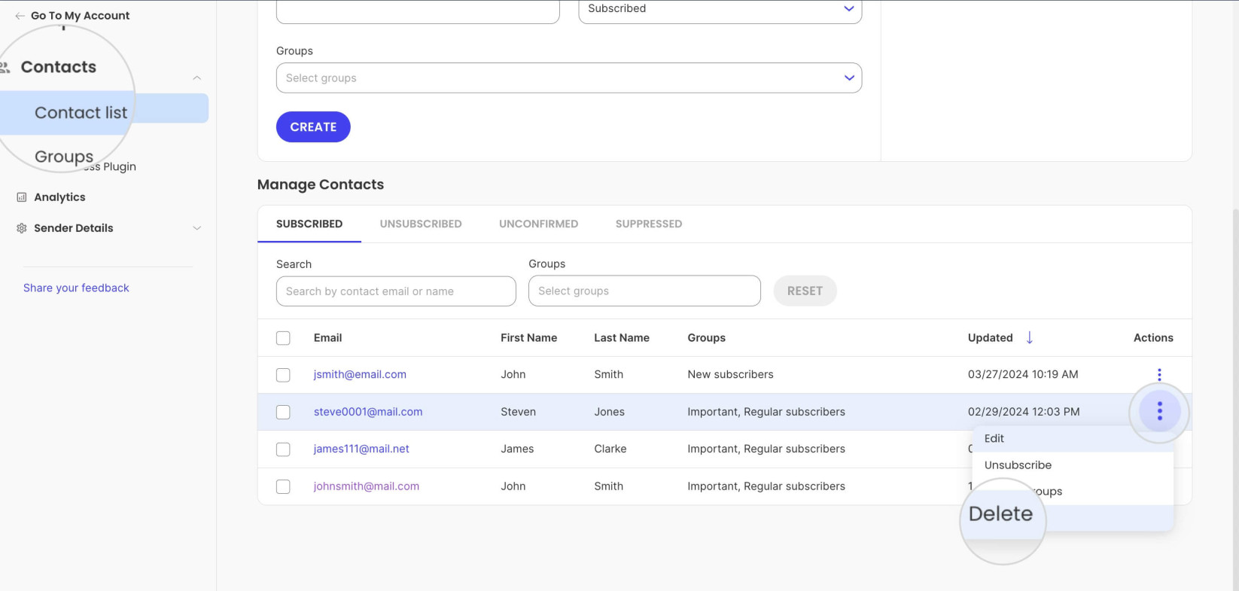Click the New subscribers group cell
1239x591 pixels.
[730, 374]
